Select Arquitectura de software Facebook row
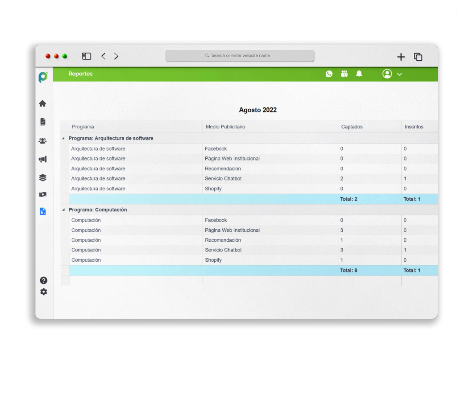Screen dimensions: 457x395 [253, 149]
